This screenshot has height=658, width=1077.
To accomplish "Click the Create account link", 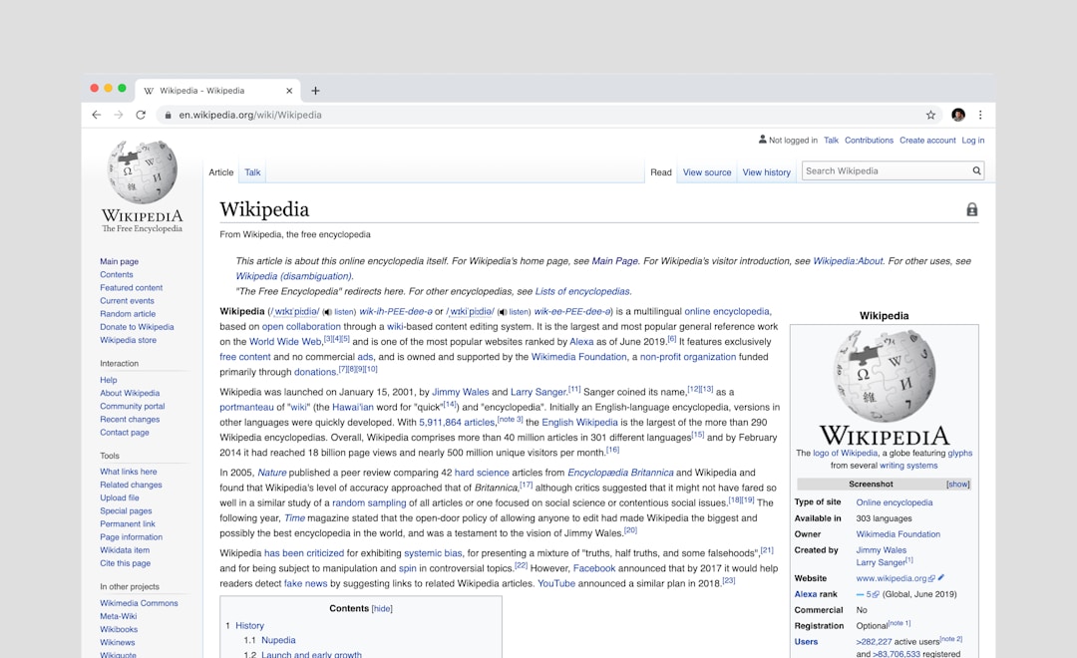I will 927,141.
